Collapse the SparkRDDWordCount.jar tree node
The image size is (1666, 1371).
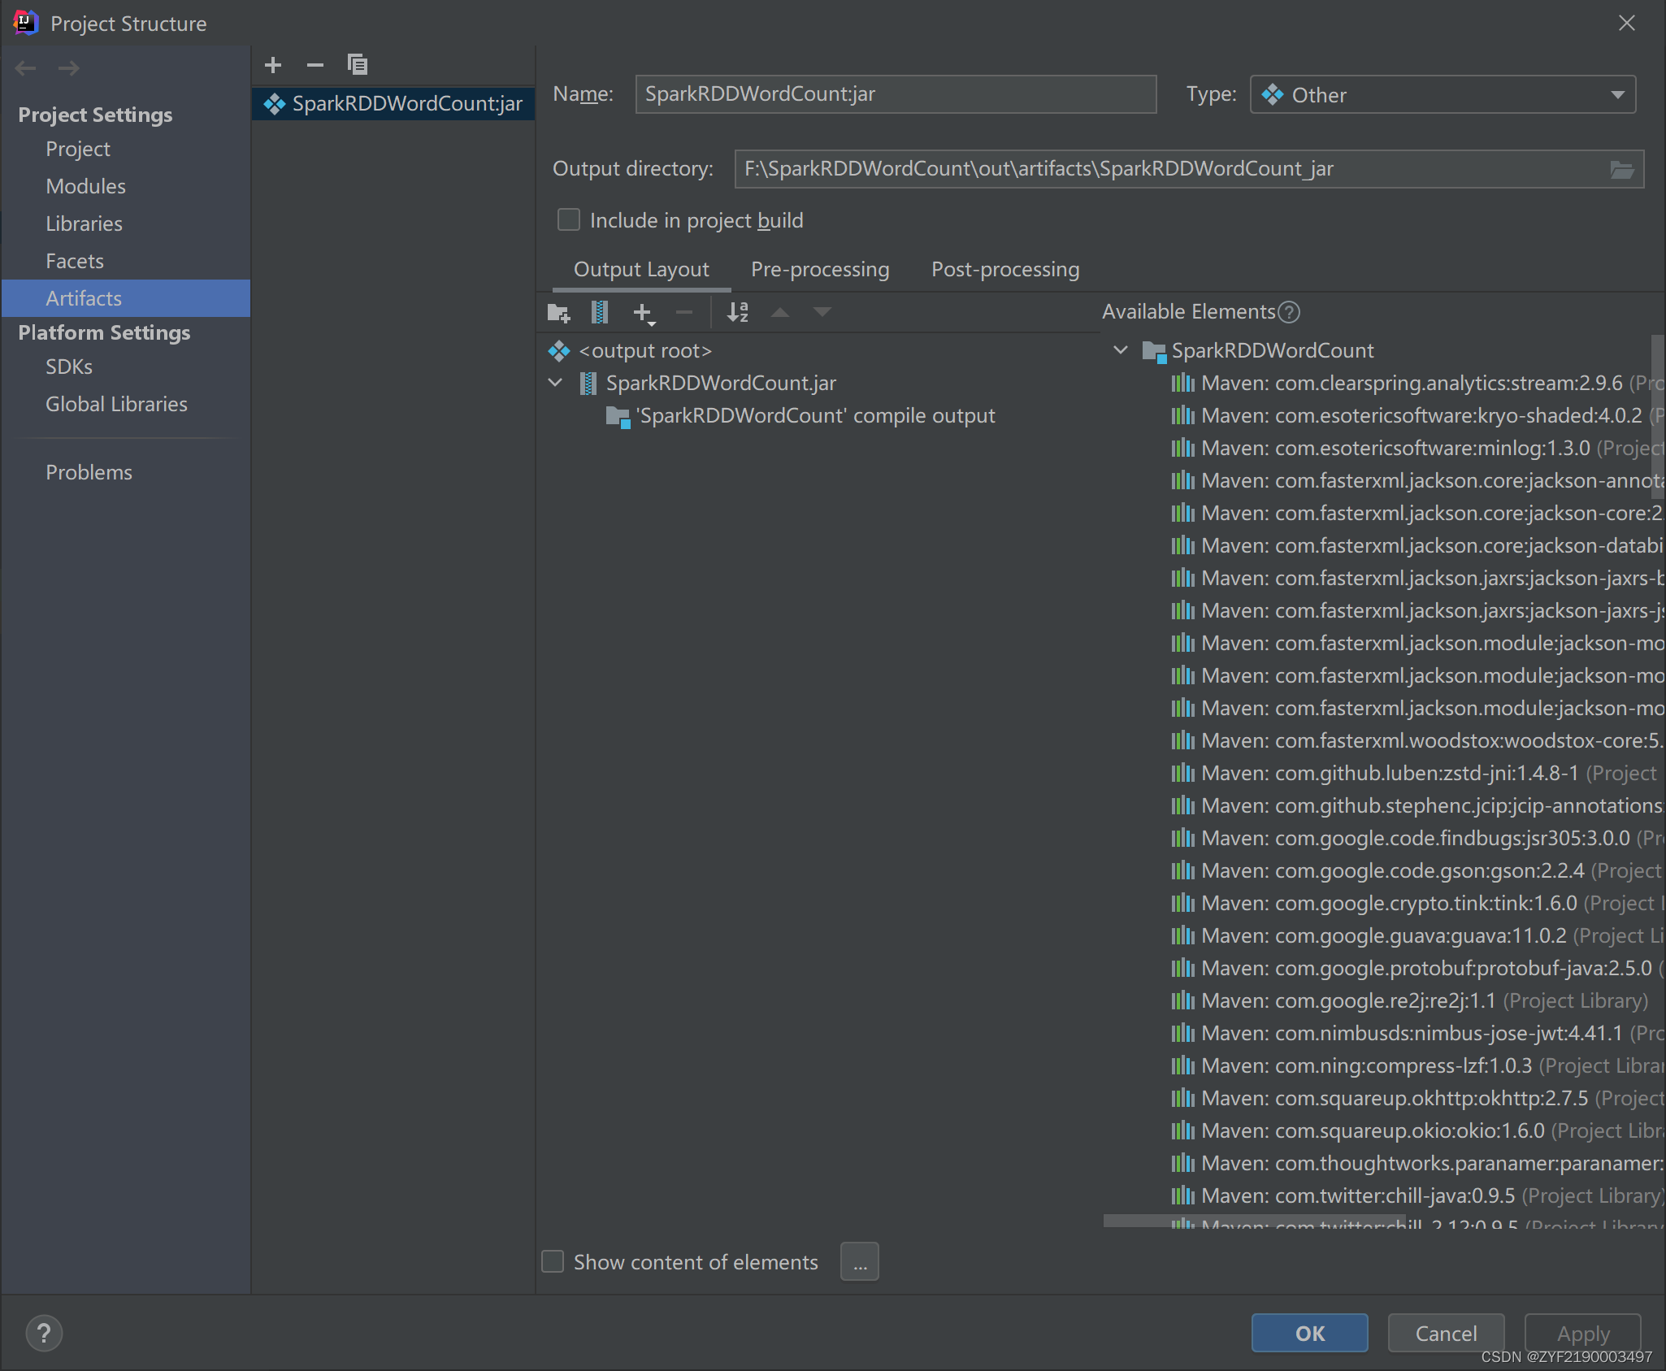pyautogui.click(x=556, y=383)
